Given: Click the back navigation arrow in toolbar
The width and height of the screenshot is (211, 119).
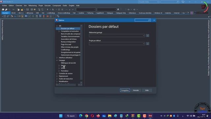Looking at the screenshot, I should pos(129,10).
